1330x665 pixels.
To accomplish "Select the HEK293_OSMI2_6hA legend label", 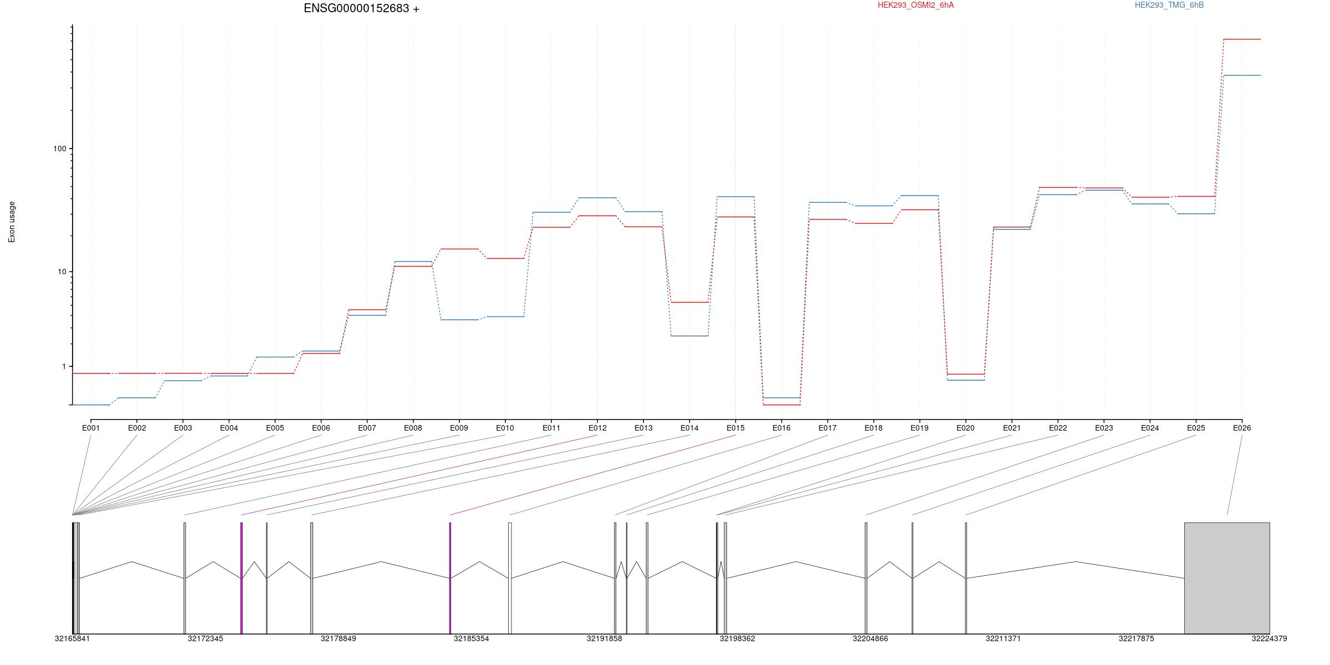I will [915, 5].
